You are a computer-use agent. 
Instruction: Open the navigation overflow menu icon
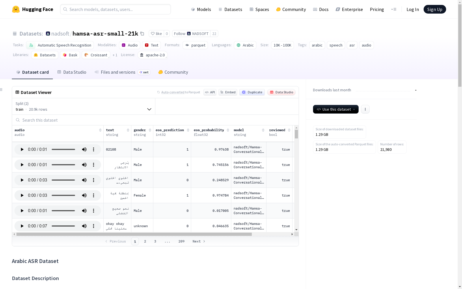click(394, 9)
